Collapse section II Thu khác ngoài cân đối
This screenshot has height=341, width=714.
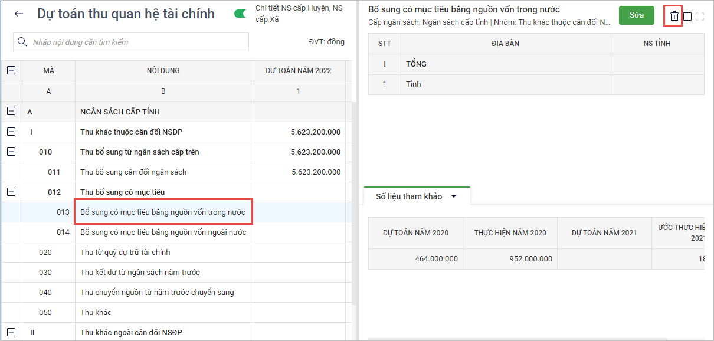pos(11,332)
